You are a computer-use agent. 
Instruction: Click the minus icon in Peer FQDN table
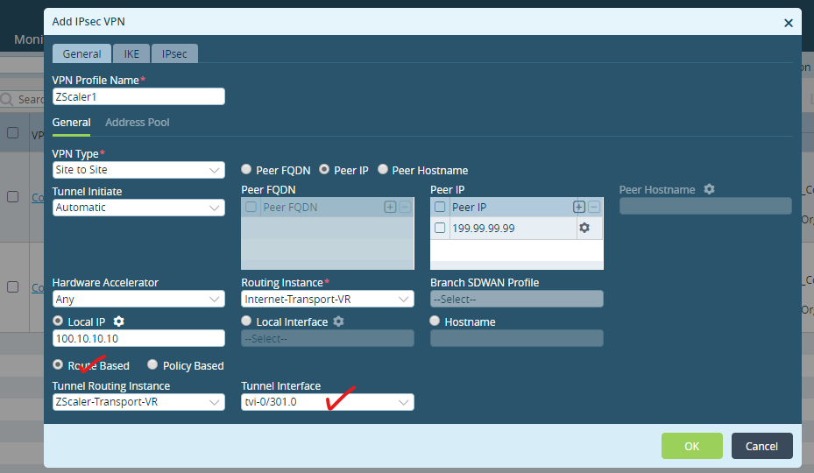[x=405, y=208]
